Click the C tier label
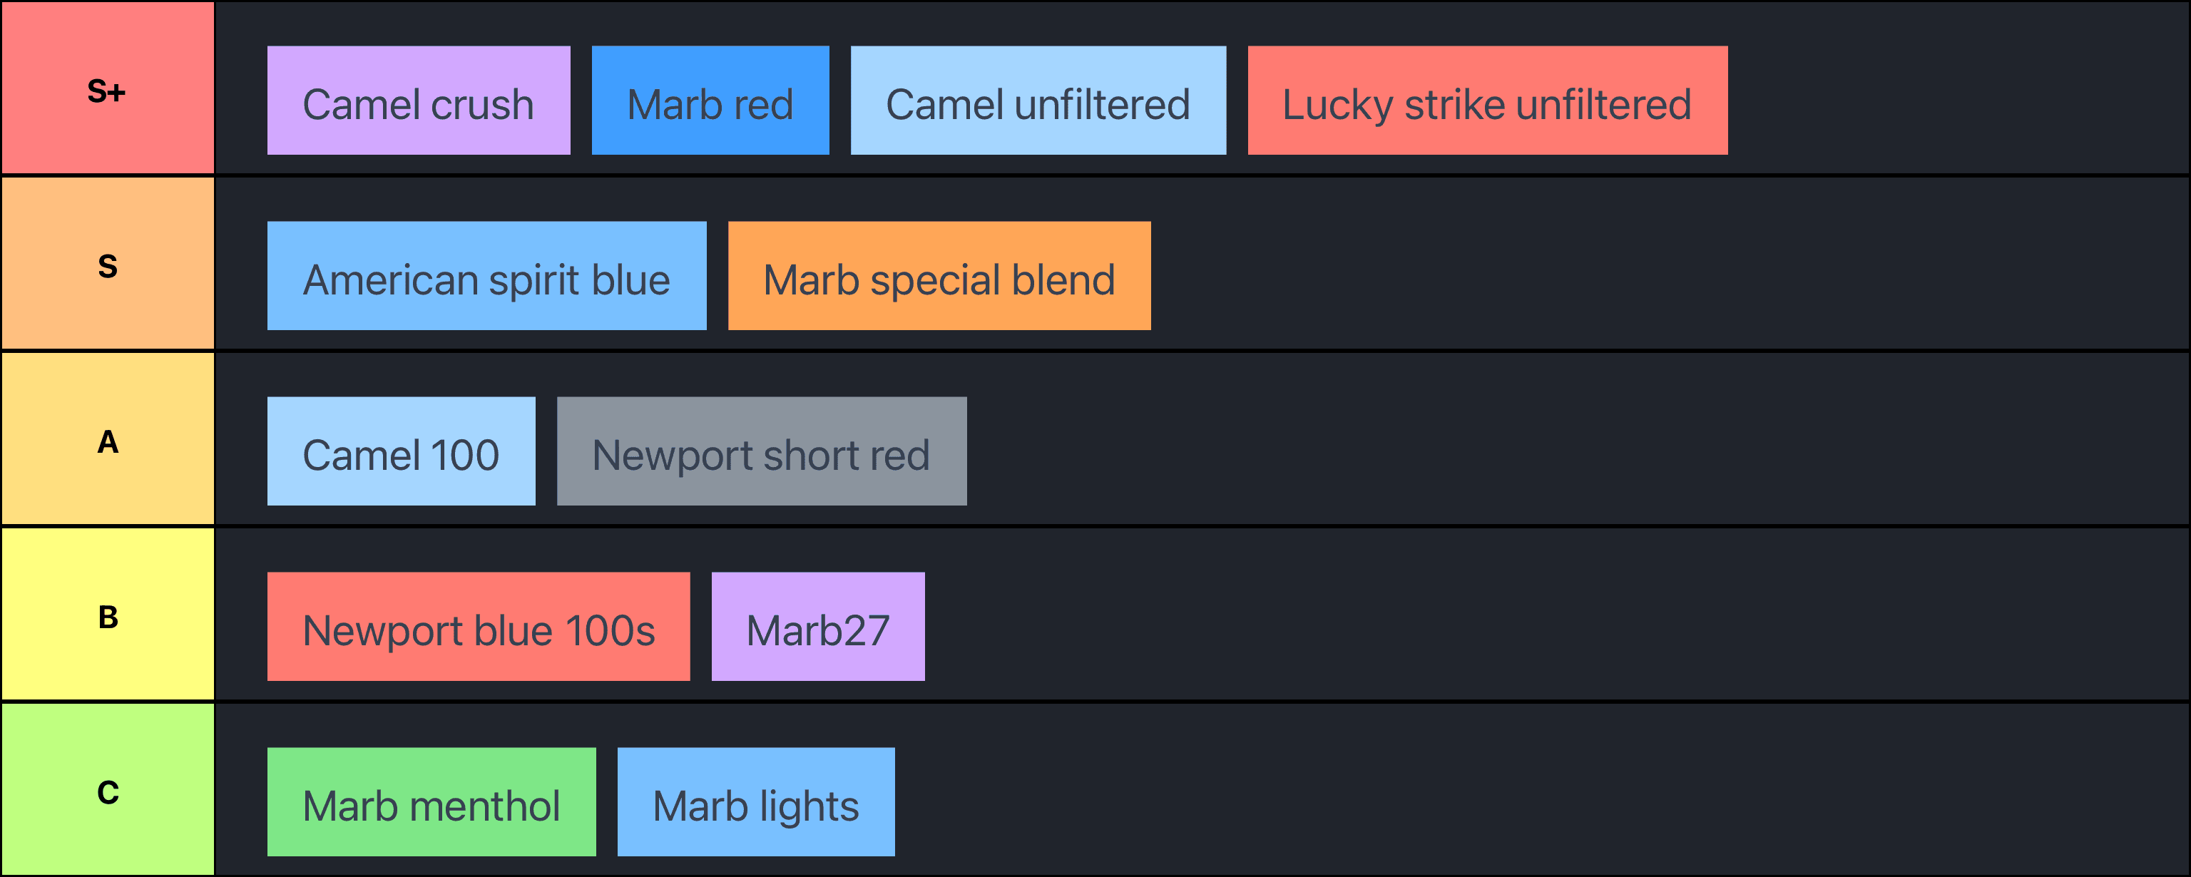This screenshot has width=2191, height=877. [107, 790]
